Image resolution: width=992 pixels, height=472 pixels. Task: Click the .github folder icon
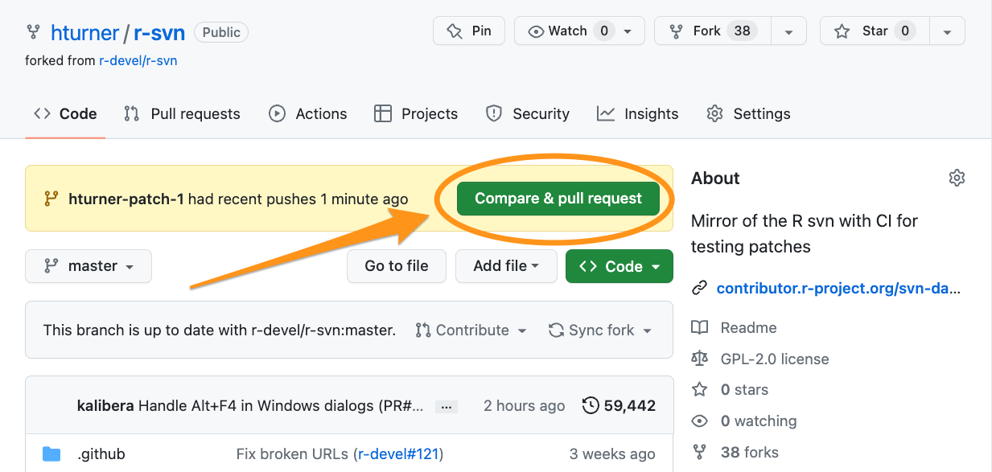coord(51,454)
